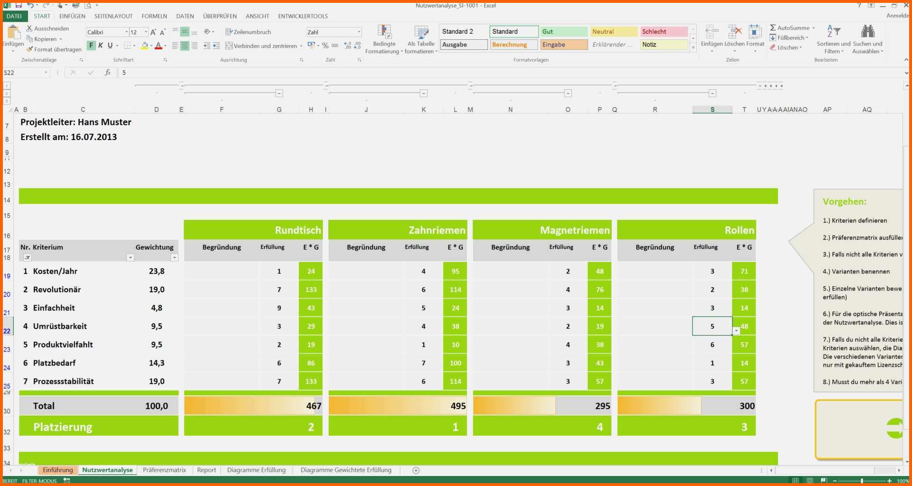Switch to Page Break preview in status bar
The image size is (912, 486).
pos(824,481)
